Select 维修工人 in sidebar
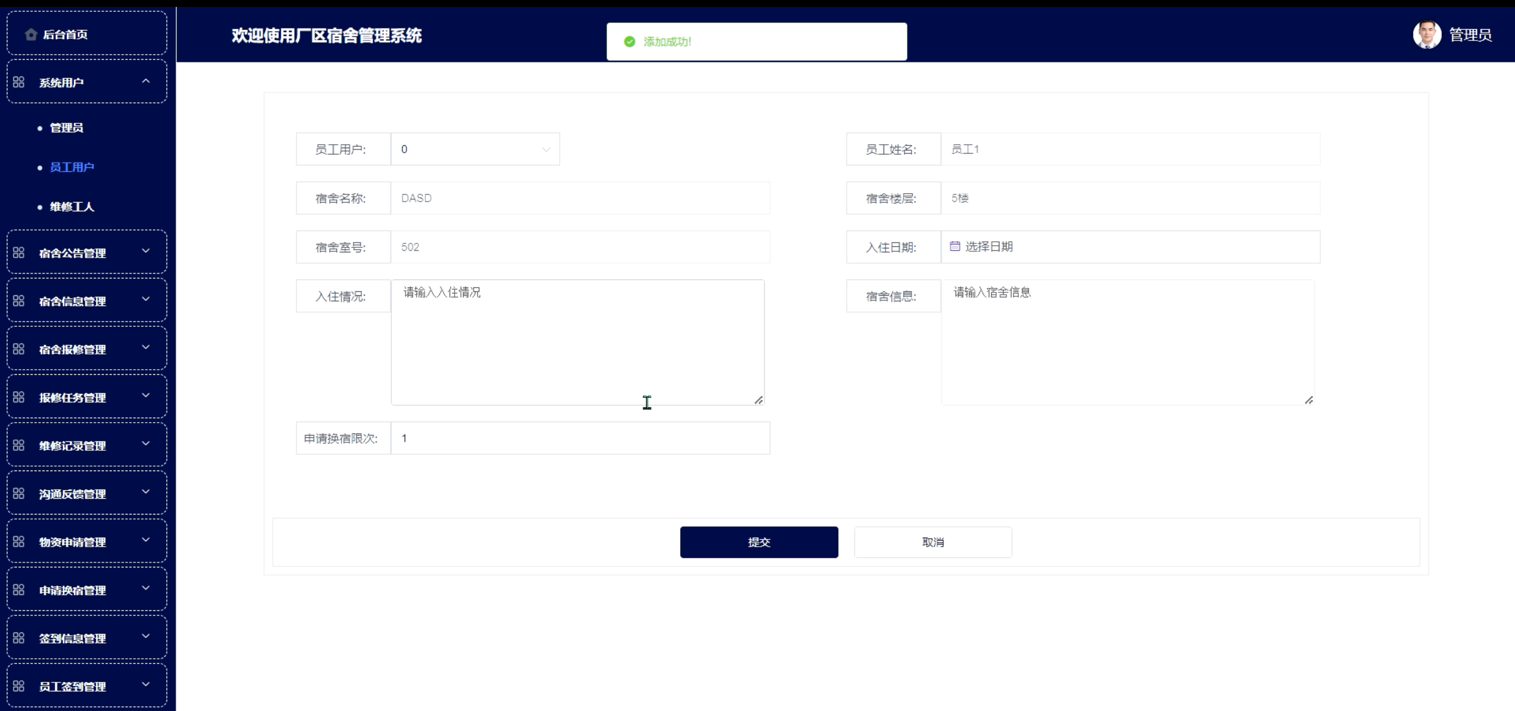 click(72, 207)
